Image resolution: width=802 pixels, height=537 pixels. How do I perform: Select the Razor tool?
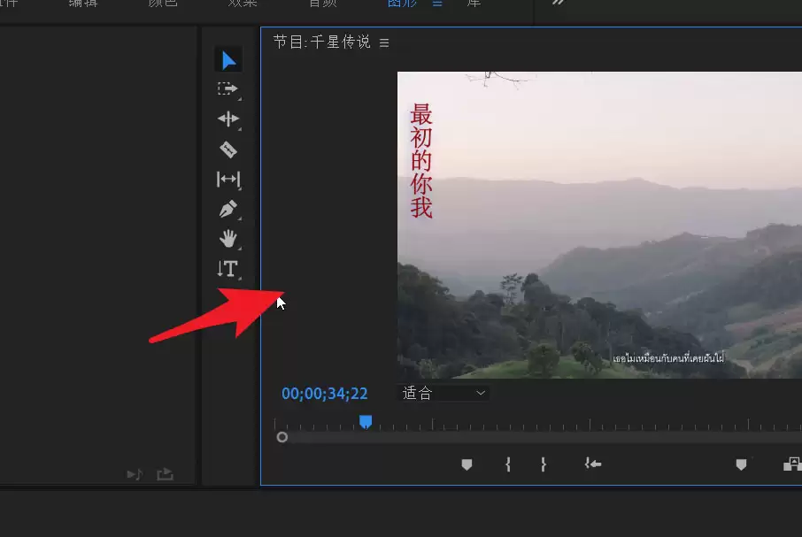pyautogui.click(x=228, y=150)
